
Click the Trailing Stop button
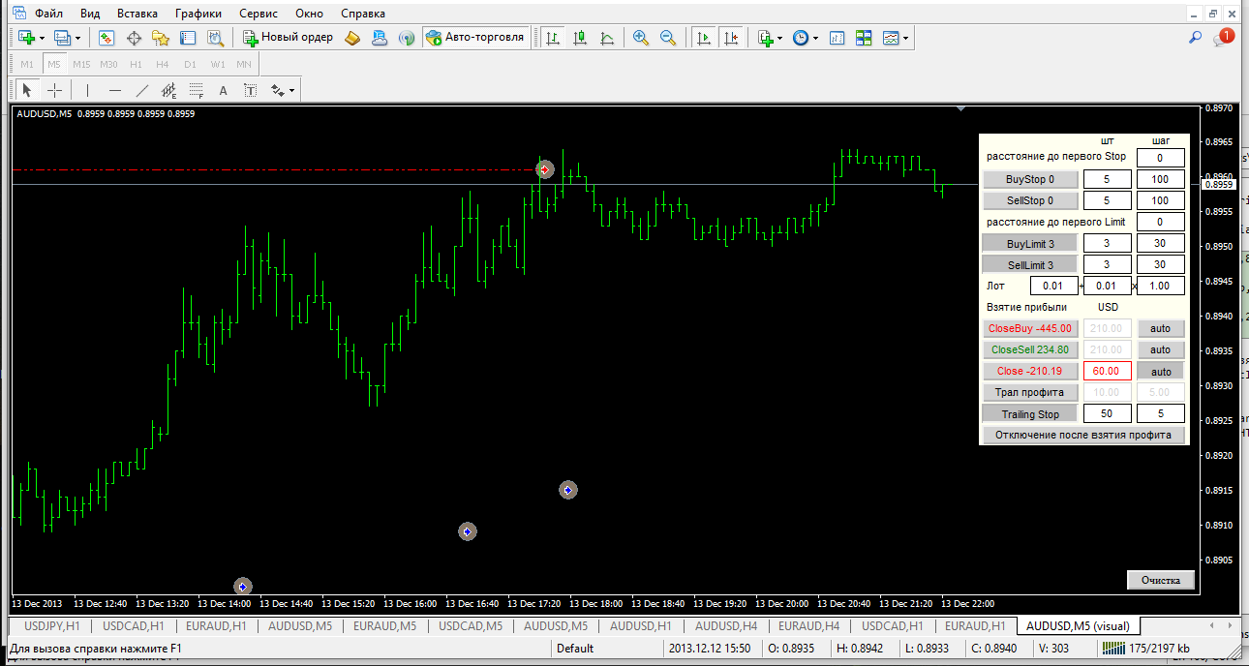[1030, 414]
